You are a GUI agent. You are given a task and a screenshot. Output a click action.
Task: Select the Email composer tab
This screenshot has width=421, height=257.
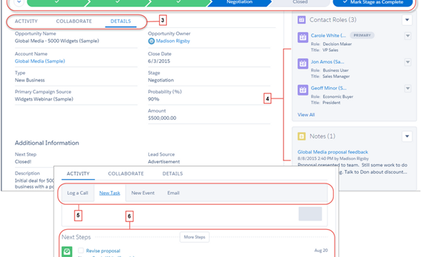click(x=173, y=193)
